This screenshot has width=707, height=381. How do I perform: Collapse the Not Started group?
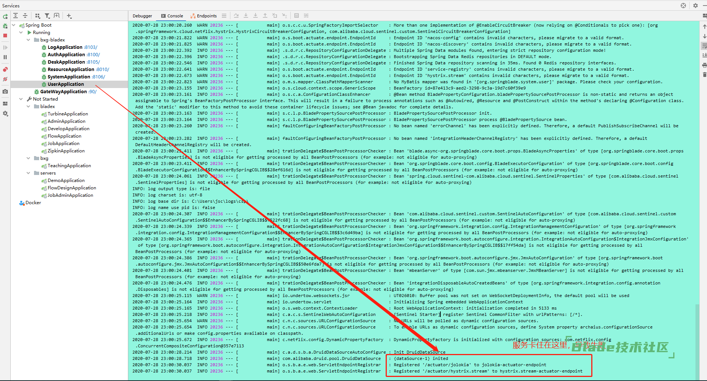21,99
